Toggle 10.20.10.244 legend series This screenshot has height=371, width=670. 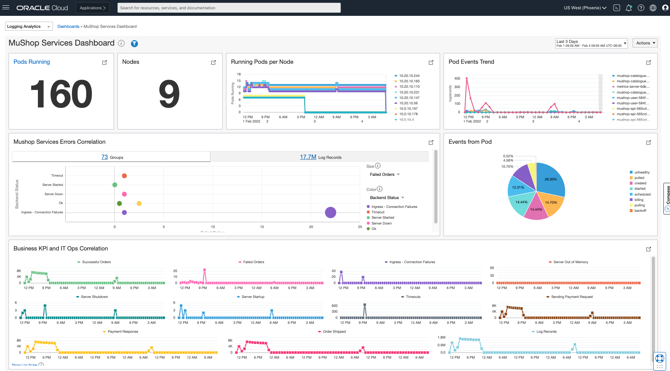pos(407,76)
